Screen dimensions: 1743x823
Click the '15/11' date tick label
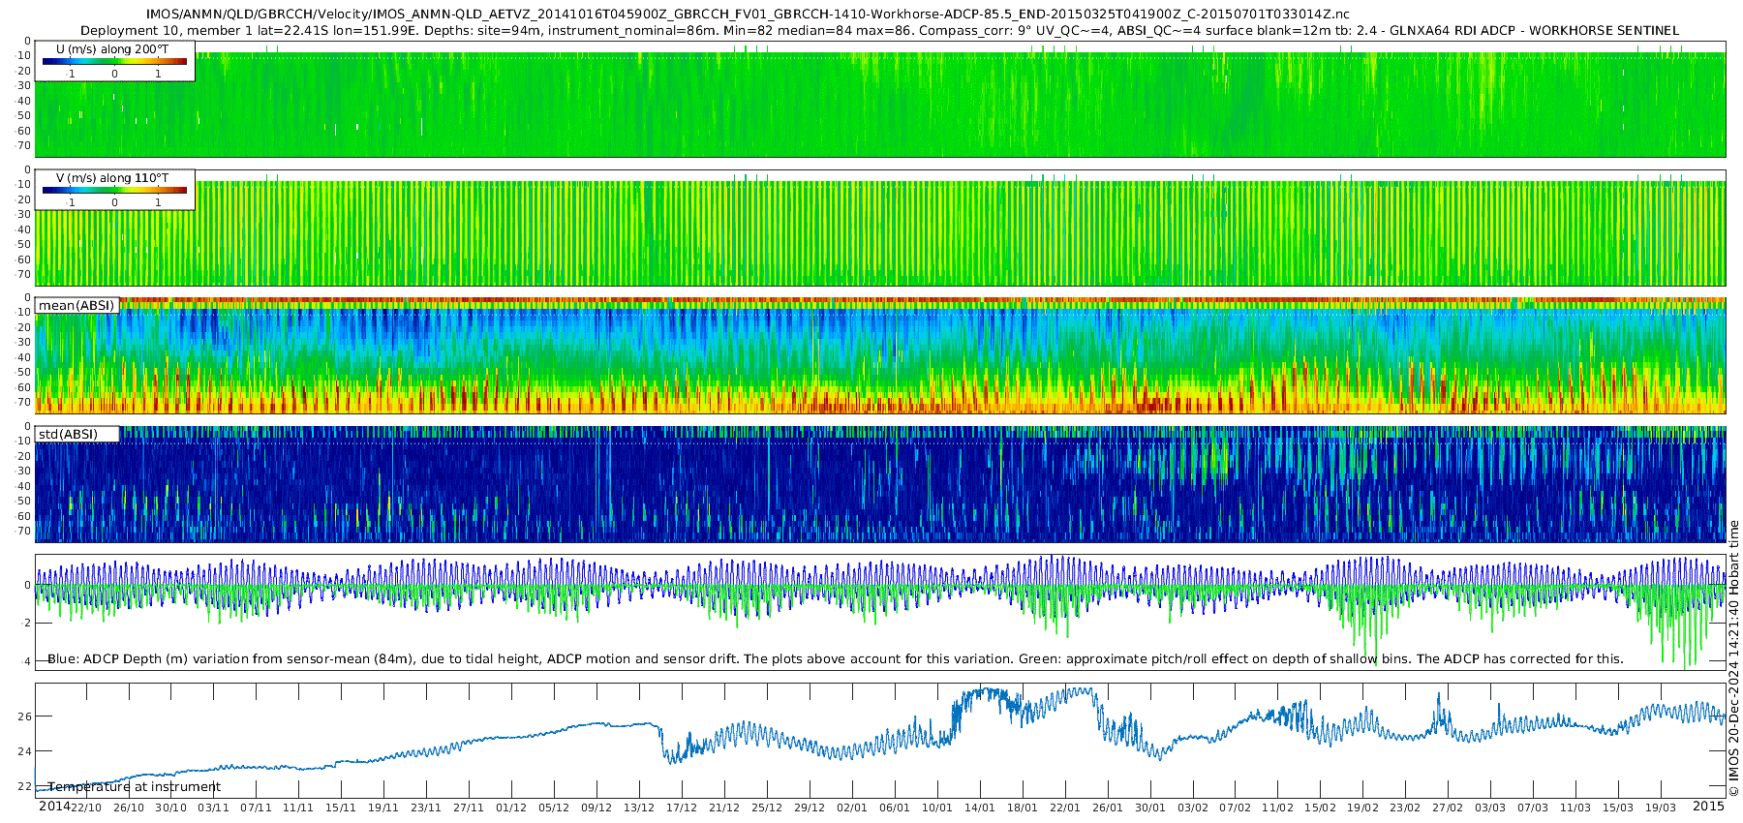pyautogui.click(x=341, y=808)
